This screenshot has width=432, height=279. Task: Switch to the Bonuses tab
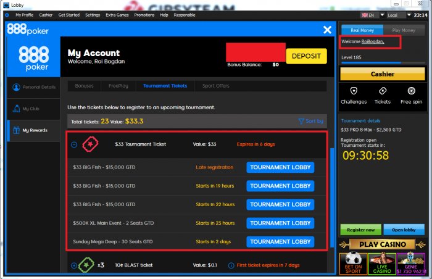point(85,86)
